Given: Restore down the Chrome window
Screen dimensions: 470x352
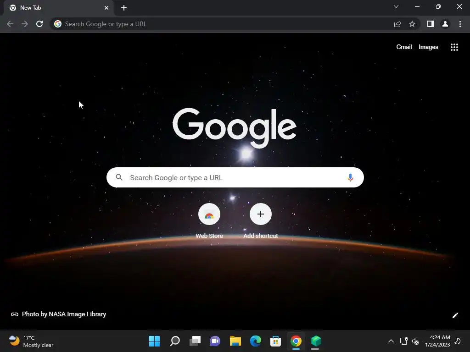Looking at the screenshot, I should pos(438,6).
